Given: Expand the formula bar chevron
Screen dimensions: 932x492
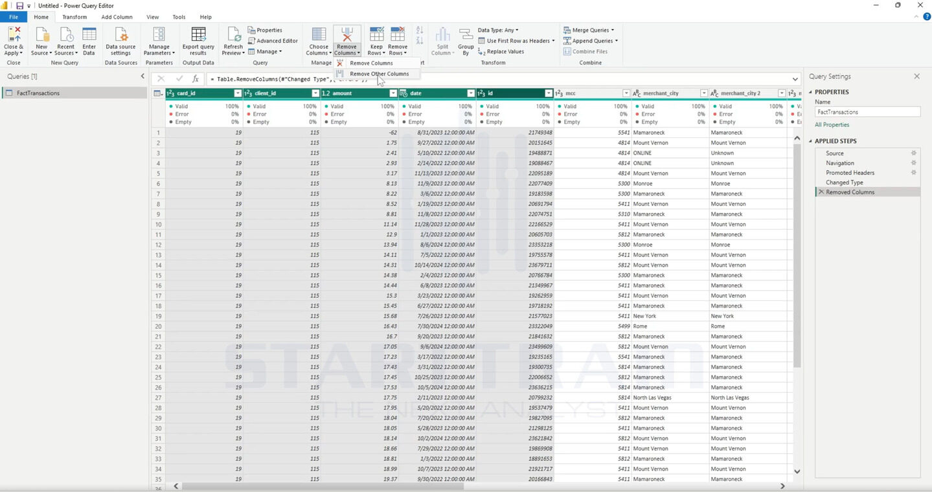Looking at the screenshot, I should click(x=795, y=79).
